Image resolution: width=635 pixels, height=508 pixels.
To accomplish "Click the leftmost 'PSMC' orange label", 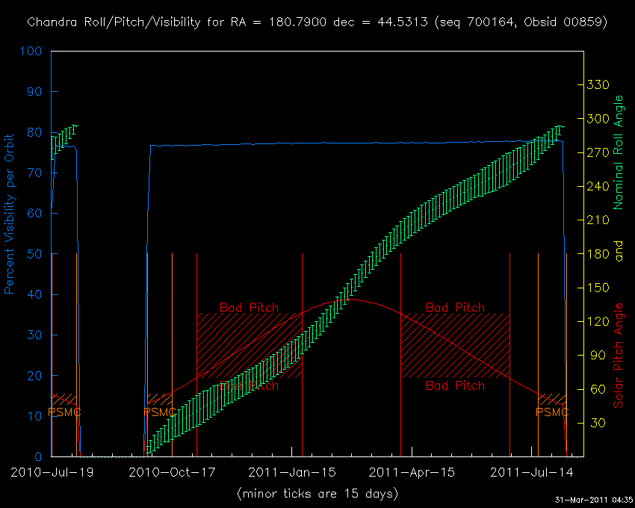I will [64, 412].
